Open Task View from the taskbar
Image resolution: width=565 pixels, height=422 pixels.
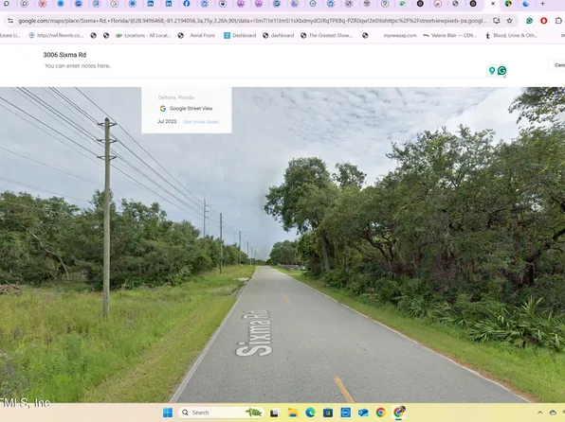pos(275,413)
